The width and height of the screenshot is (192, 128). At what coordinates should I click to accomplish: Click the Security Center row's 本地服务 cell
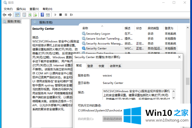pyautogui.click(x=170, y=49)
